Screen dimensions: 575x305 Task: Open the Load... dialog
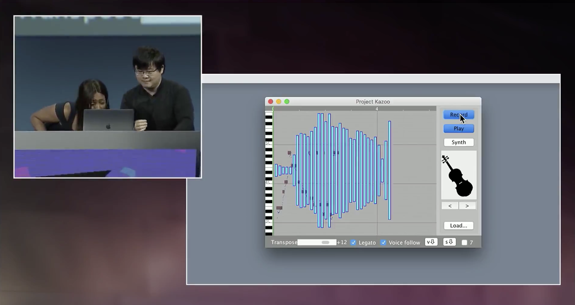coord(458,226)
